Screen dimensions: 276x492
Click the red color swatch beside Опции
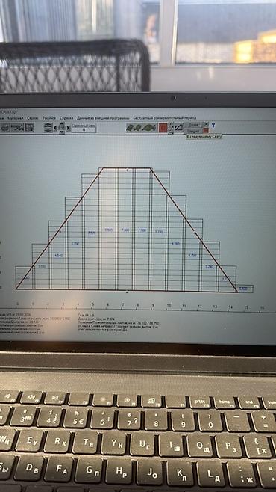pos(206,131)
